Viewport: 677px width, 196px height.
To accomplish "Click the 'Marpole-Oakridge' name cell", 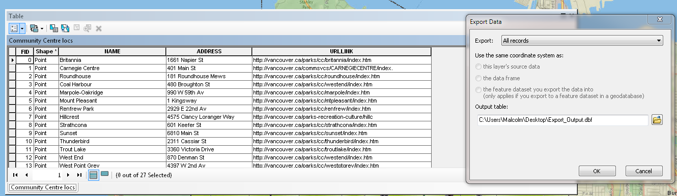I will tap(112, 92).
